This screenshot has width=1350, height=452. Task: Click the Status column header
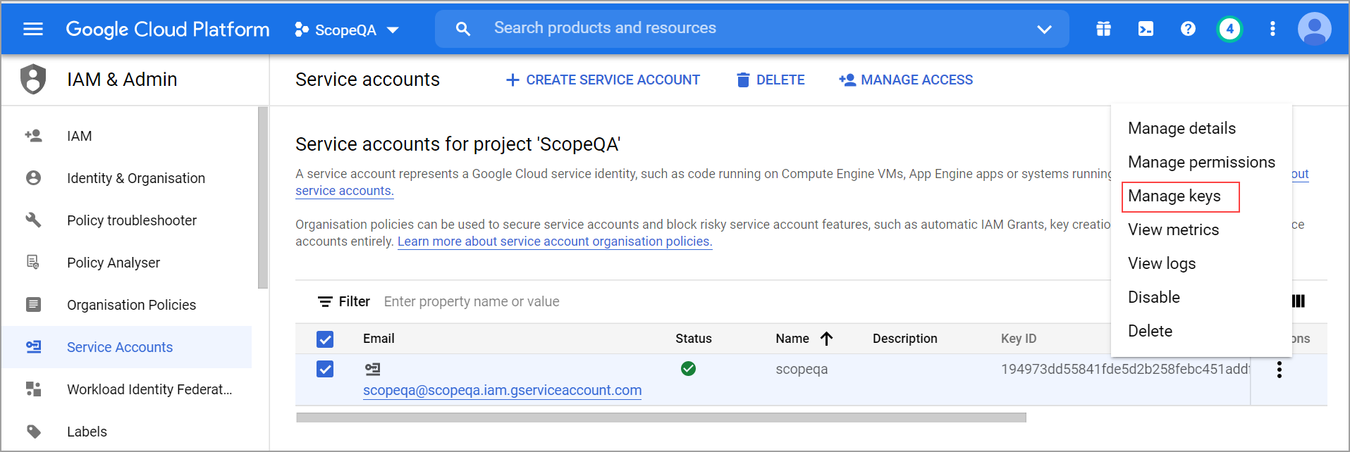(x=694, y=339)
